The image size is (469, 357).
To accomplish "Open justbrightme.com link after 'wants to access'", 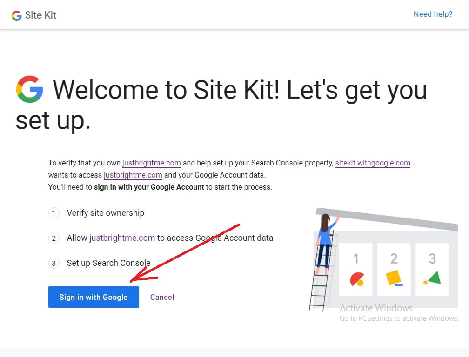I will click(133, 175).
